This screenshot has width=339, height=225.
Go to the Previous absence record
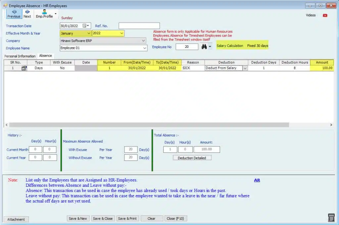(14, 14)
